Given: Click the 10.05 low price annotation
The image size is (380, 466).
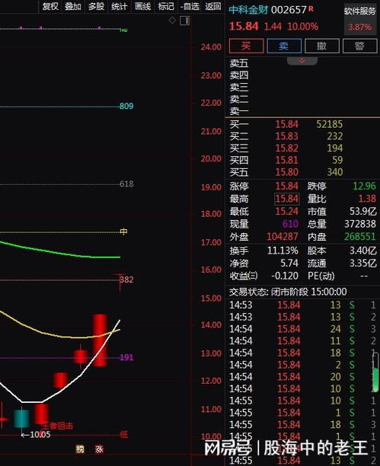Looking at the screenshot, I should click(36, 435).
